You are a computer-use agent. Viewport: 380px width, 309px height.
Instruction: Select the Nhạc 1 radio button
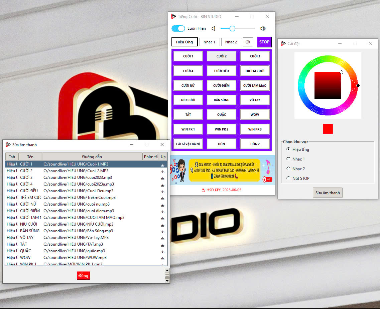[x=288, y=159]
